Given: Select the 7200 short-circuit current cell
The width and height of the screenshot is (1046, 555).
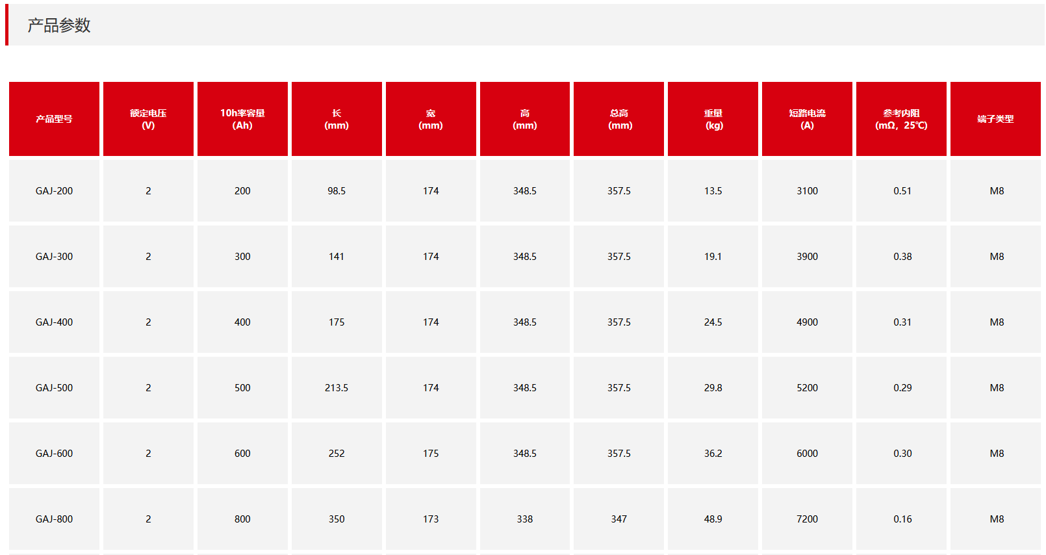Looking at the screenshot, I should pos(807,519).
